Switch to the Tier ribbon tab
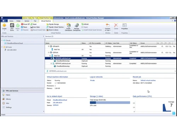 (x=35, y=21)
